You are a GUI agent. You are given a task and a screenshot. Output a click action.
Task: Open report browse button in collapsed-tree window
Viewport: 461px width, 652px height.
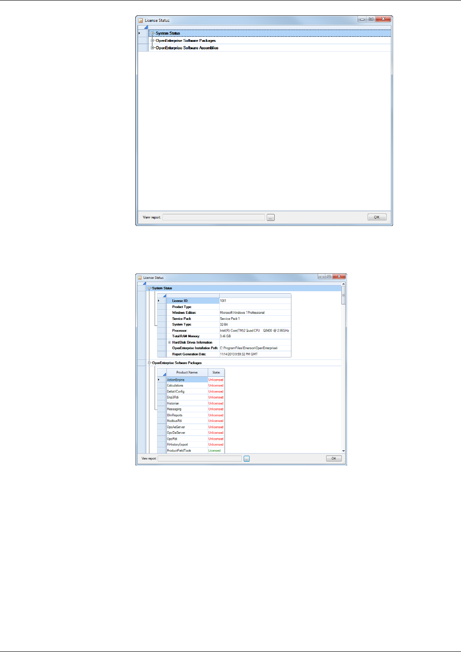(271, 217)
